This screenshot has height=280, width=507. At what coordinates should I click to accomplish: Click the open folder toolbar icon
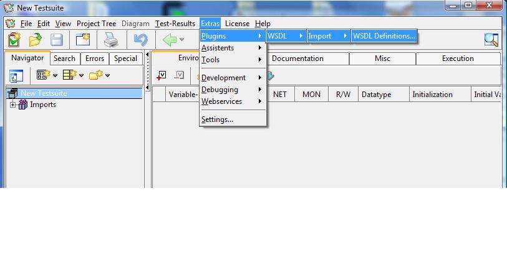tap(35, 40)
